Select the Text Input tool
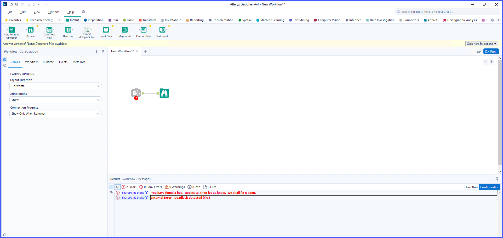 [162, 32]
